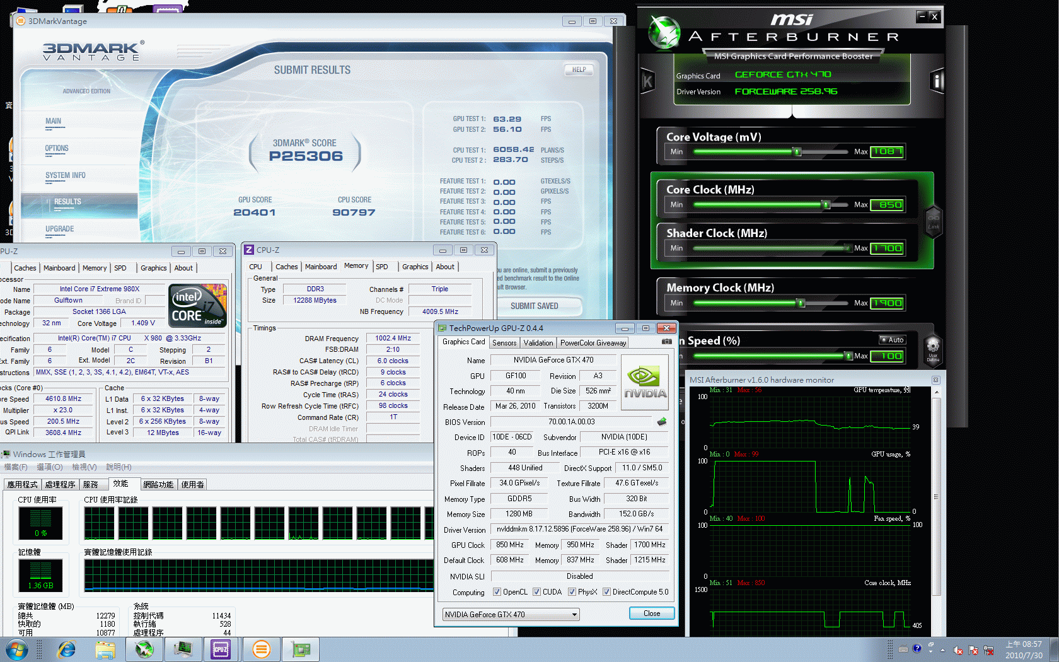Open PowerColor Giveaway tab in GPU-Z

tap(593, 343)
